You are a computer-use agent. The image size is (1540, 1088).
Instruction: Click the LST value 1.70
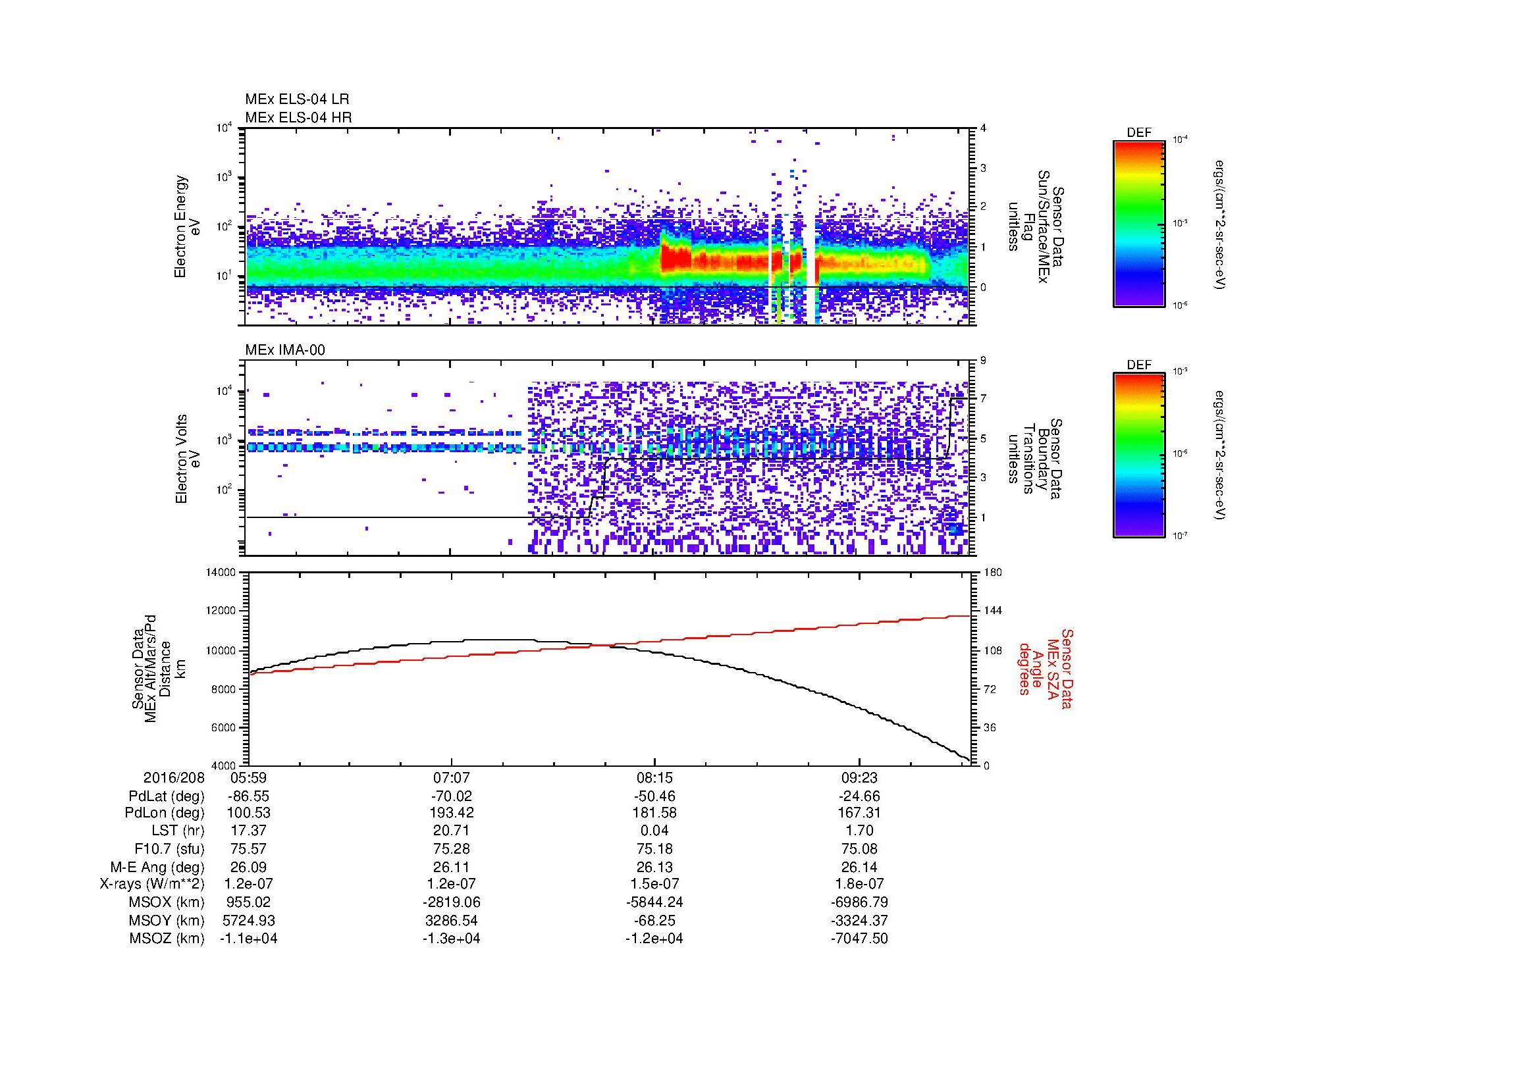[x=859, y=831]
